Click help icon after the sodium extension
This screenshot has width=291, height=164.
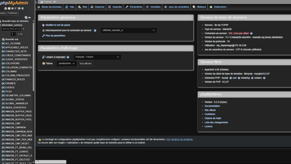click(264, 78)
